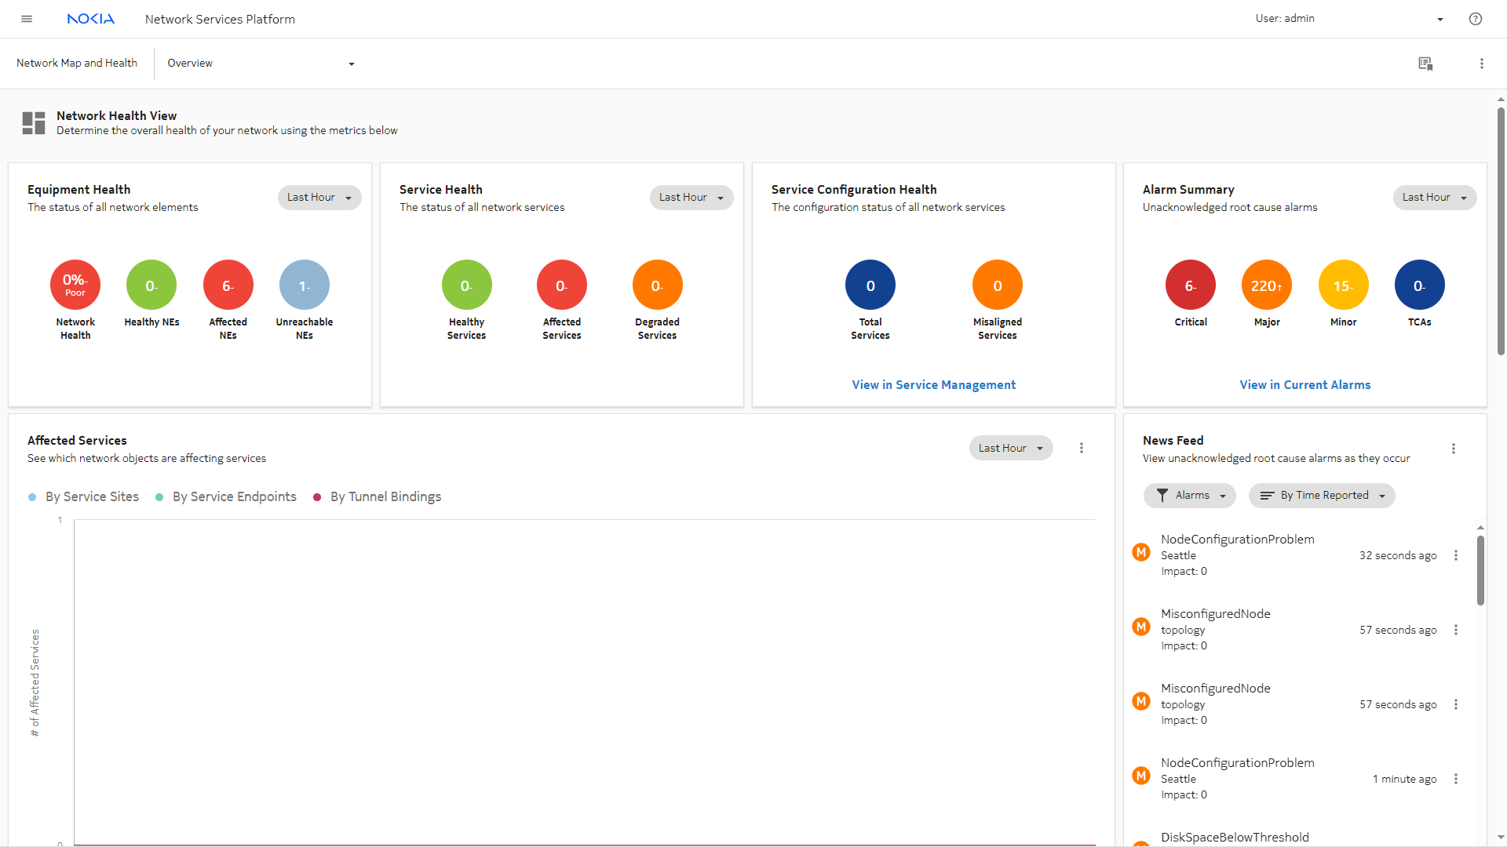Image resolution: width=1507 pixels, height=847 pixels.
Task: Open View in Current Alarms link
Action: pyautogui.click(x=1305, y=385)
